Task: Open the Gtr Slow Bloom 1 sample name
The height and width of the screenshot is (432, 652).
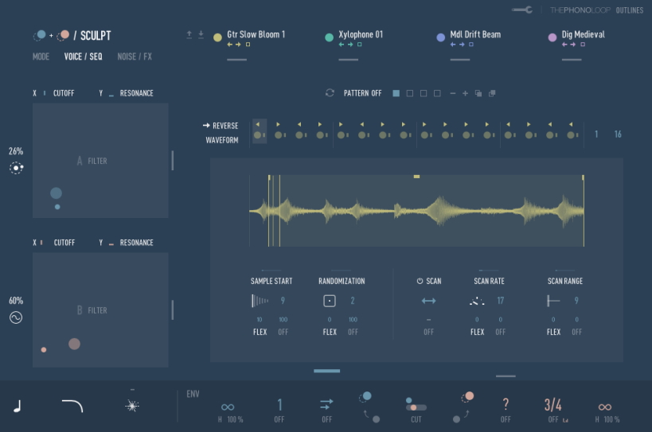Action: 256,34
